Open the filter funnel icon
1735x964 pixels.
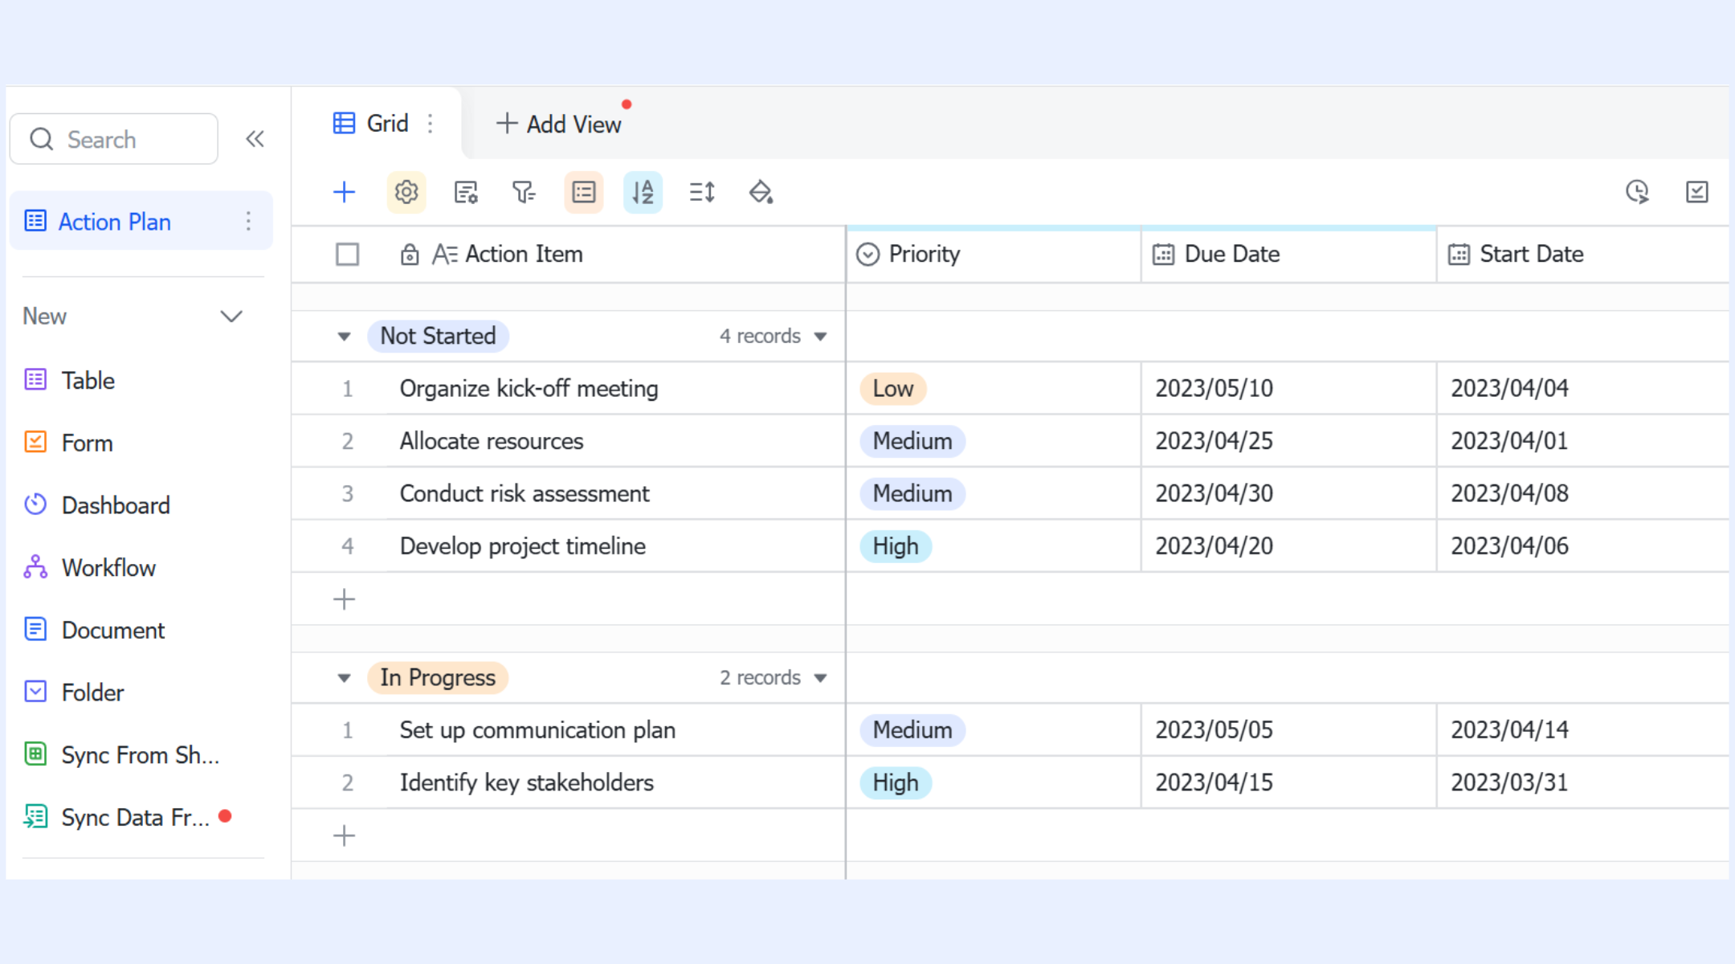[524, 192]
